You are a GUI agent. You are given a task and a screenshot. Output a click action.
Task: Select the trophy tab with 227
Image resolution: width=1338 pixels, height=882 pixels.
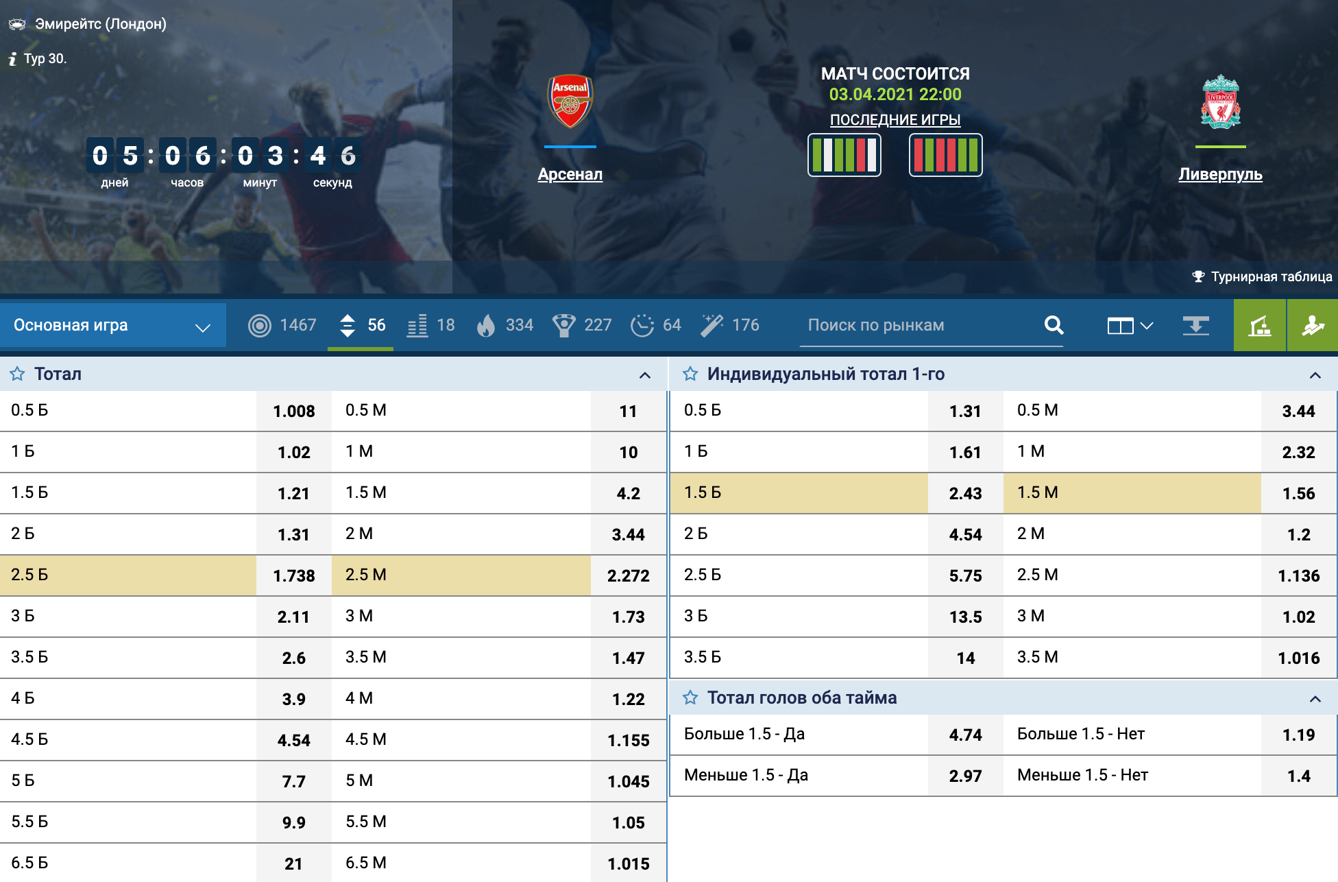click(x=582, y=325)
